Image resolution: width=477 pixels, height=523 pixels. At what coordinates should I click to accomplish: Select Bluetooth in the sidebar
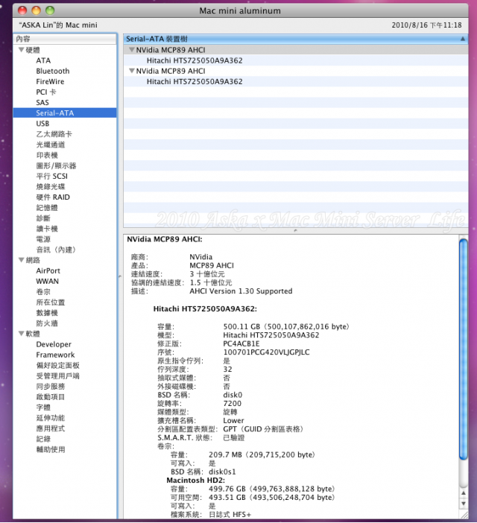point(53,71)
